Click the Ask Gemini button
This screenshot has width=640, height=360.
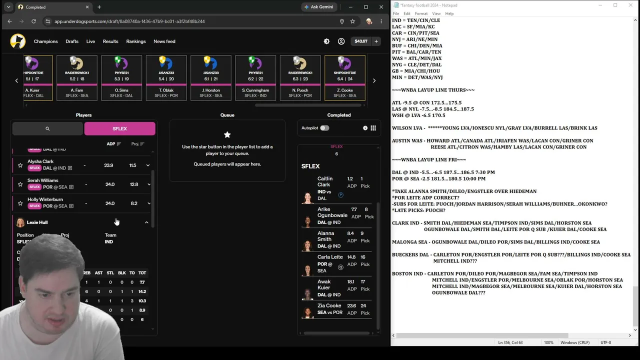pos(318,7)
